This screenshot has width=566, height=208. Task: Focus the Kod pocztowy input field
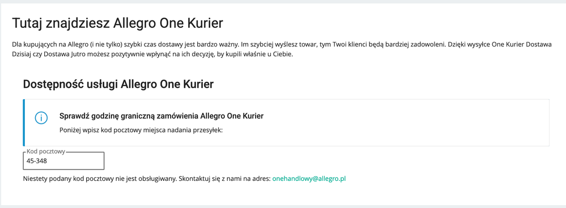pyautogui.click(x=63, y=161)
